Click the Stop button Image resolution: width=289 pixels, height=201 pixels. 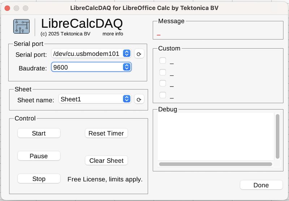click(x=39, y=179)
